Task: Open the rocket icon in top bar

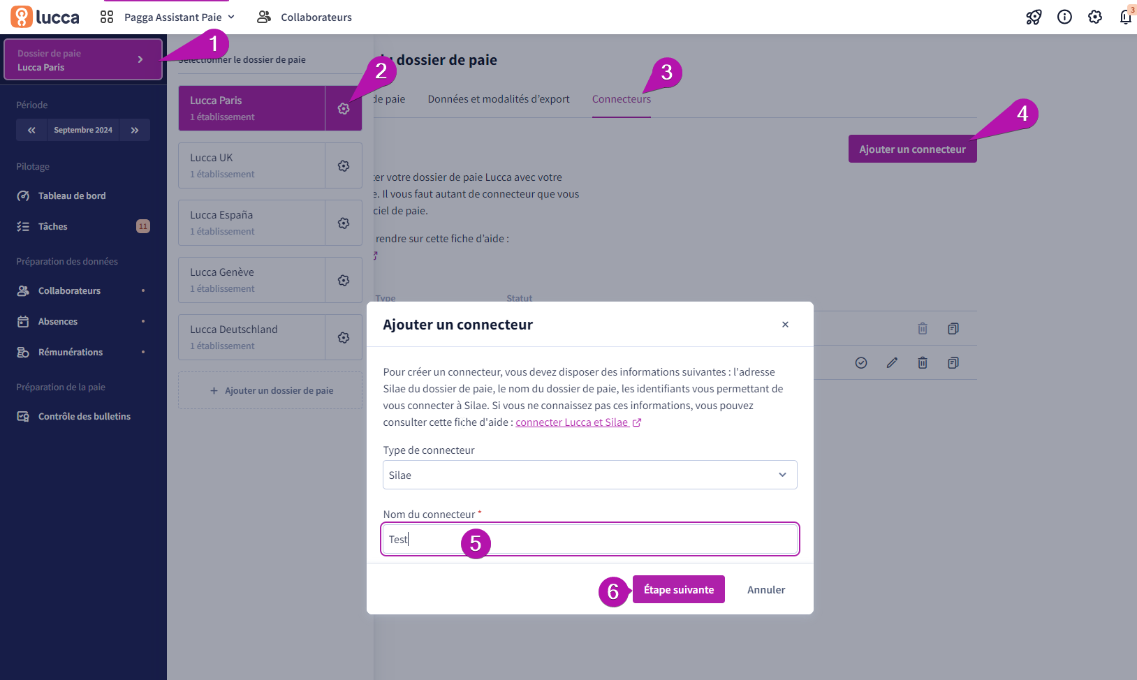Action: click(1034, 17)
